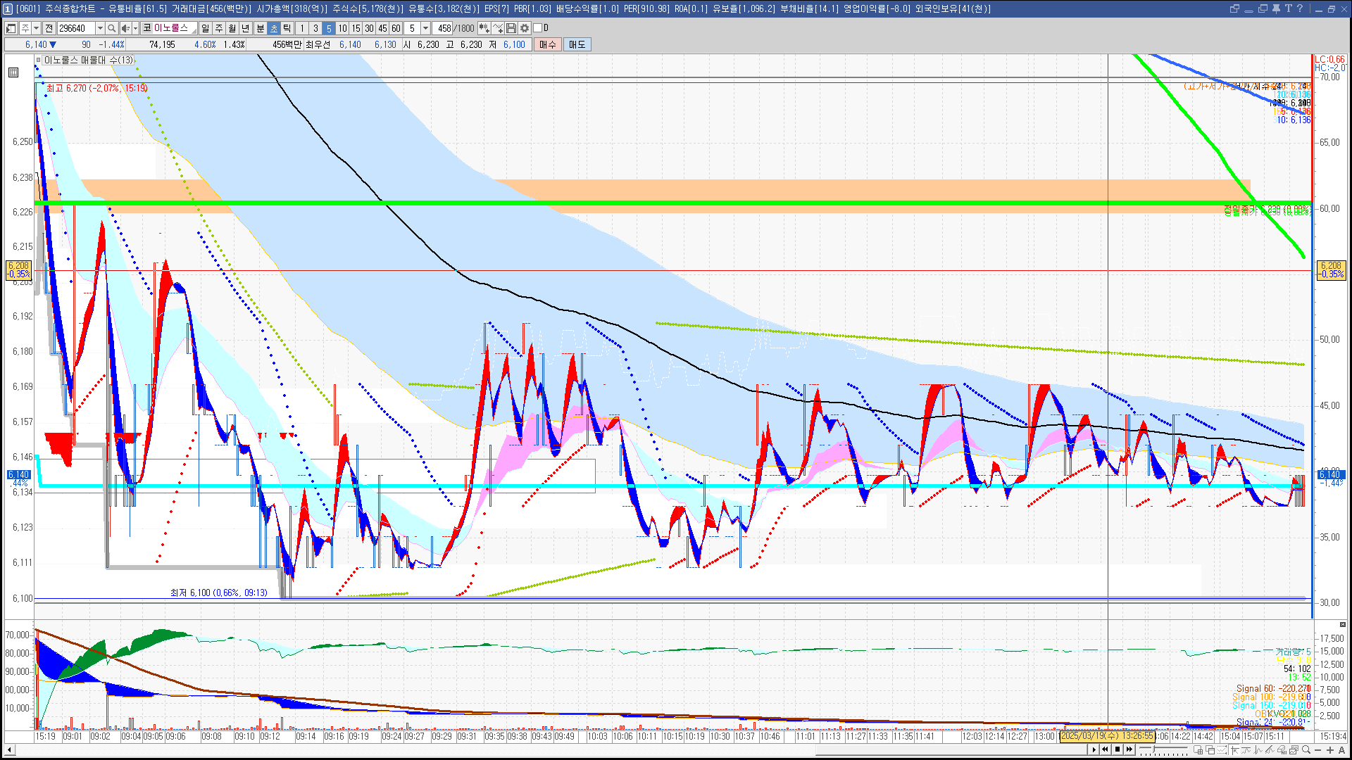This screenshot has width=1352, height=760.
Task: Expand the interval value 5 dropdown
Action: click(x=425, y=28)
